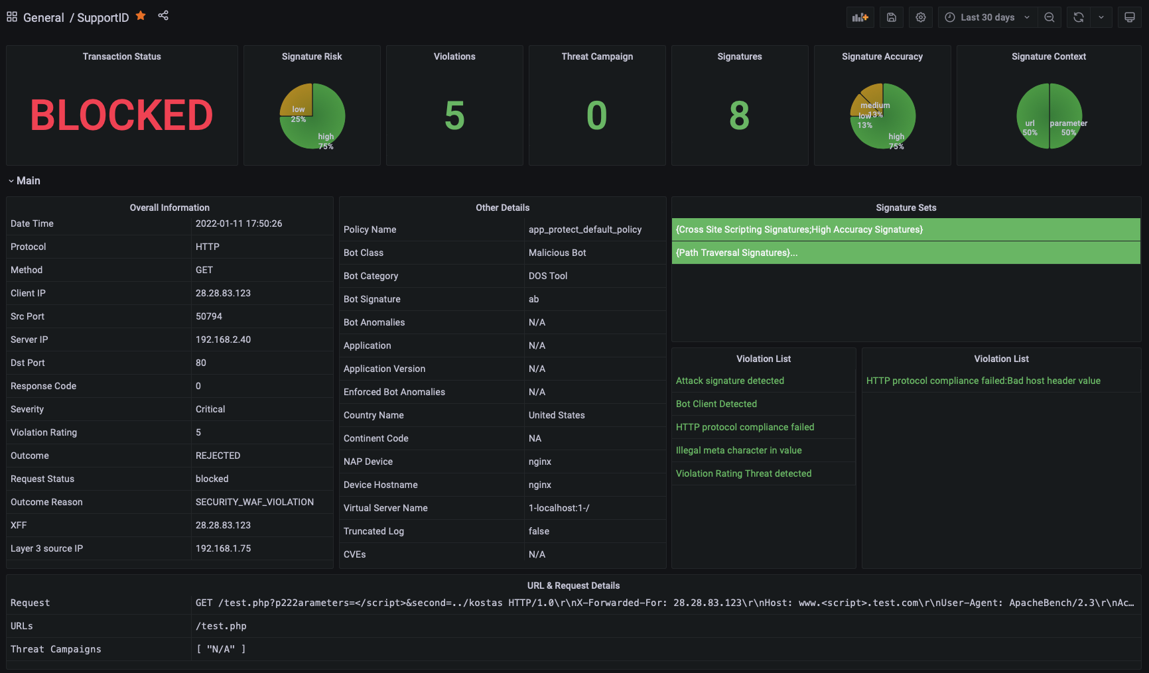The height and width of the screenshot is (673, 1149).
Task: Click the url slice of Signature Context
Action: [1033, 116]
